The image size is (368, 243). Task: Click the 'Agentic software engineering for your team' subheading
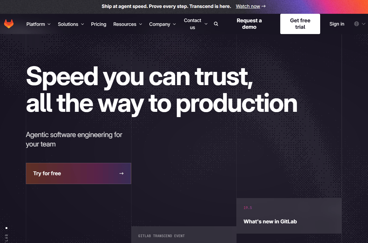coord(74,139)
